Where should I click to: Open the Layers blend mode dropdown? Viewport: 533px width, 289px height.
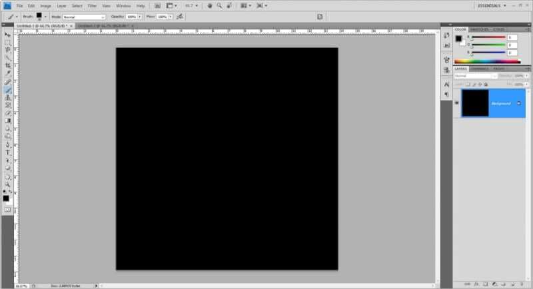coord(476,76)
